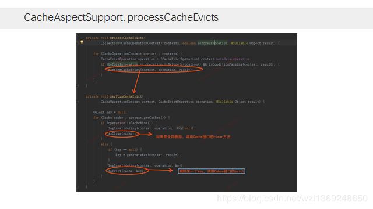Screen dimensions: 373x209
Task: Click 'private void performCacheEvict(' declaration line
Action: pyautogui.click(x=115, y=96)
